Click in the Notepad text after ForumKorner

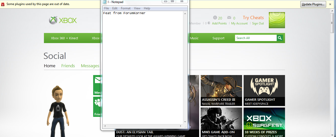[146, 13]
